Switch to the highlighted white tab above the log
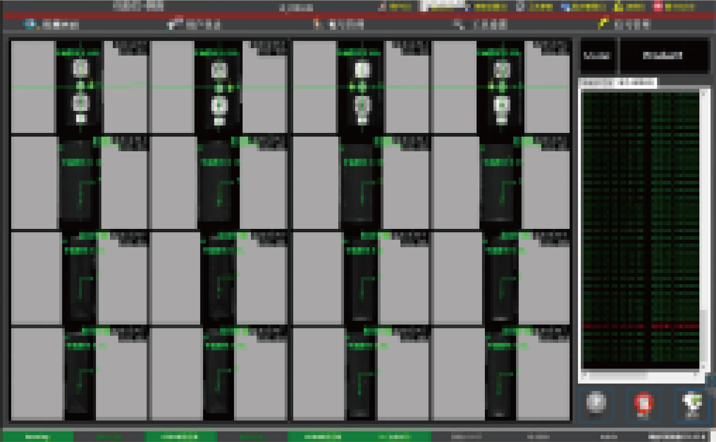 point(636,83)
